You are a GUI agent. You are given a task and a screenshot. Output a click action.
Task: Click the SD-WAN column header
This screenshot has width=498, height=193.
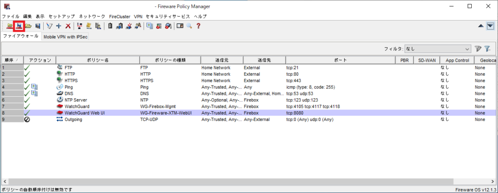[x=427, y=60]
